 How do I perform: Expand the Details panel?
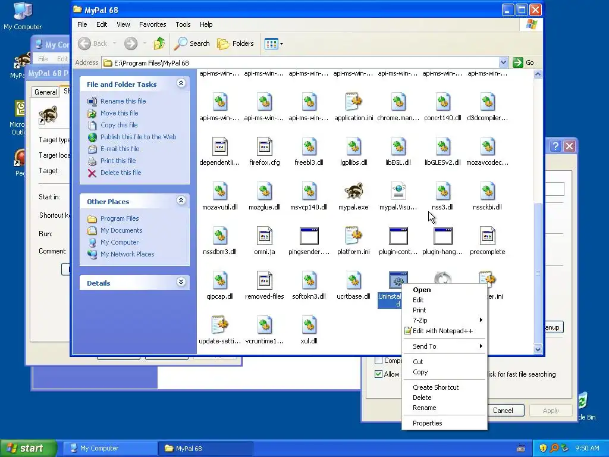click(181, 282)
